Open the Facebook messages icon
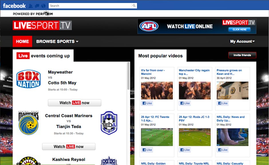The image size is (269, 165). 37,6
